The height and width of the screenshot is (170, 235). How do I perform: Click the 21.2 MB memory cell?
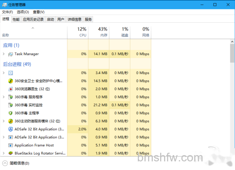pos(99,105)
